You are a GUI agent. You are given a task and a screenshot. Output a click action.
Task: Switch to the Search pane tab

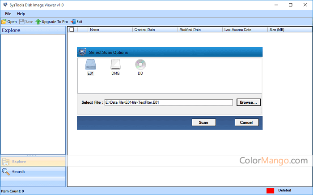(33, 171)
